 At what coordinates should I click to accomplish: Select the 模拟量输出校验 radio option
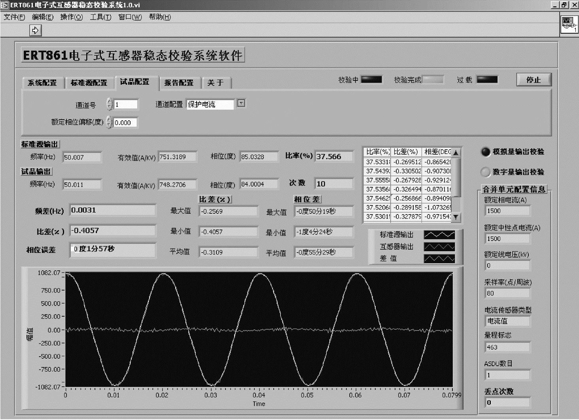tap(485, 152)
